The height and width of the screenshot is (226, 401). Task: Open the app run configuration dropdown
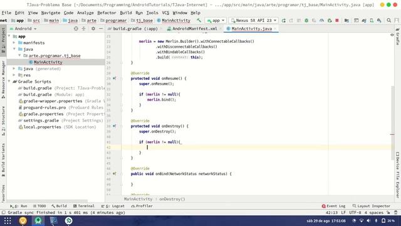click(216, 21)
